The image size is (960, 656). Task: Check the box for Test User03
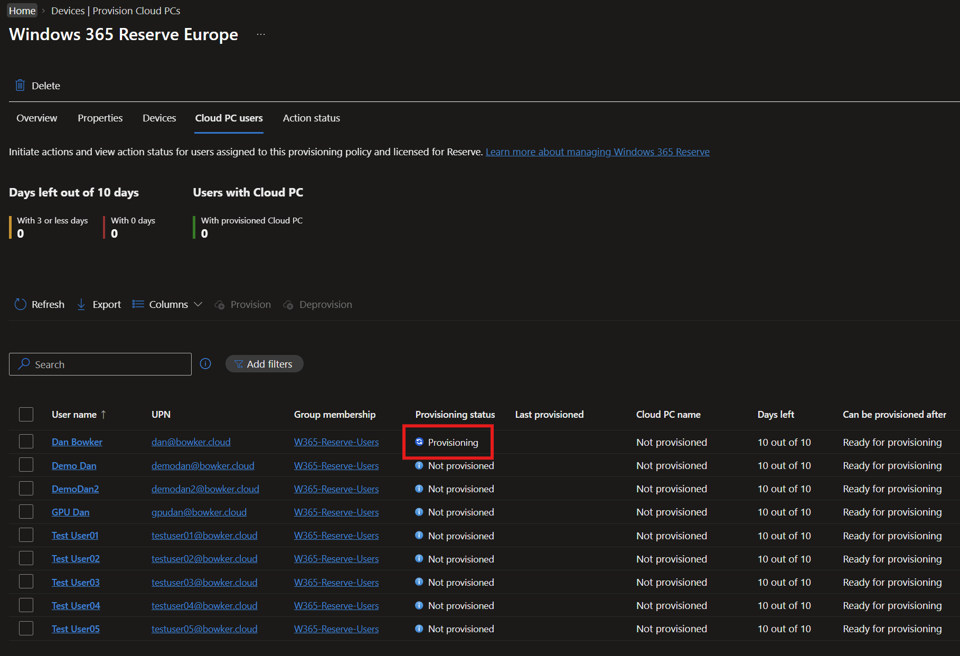[x=26, y=582]
